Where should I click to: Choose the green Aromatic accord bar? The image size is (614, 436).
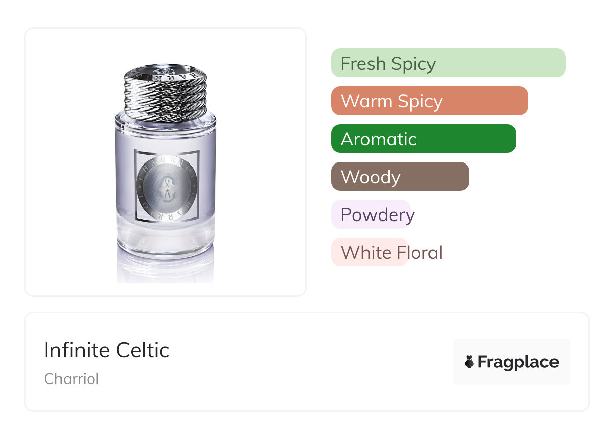(x=423, y=139)
